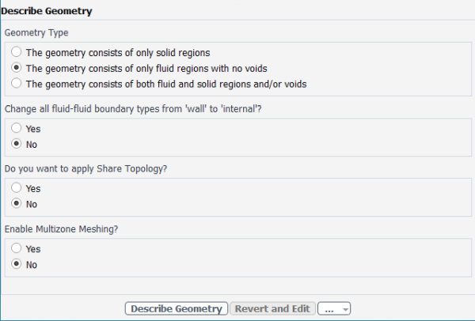
Task: Select Yes radio under Share Topology
Action: click(17, 189)
